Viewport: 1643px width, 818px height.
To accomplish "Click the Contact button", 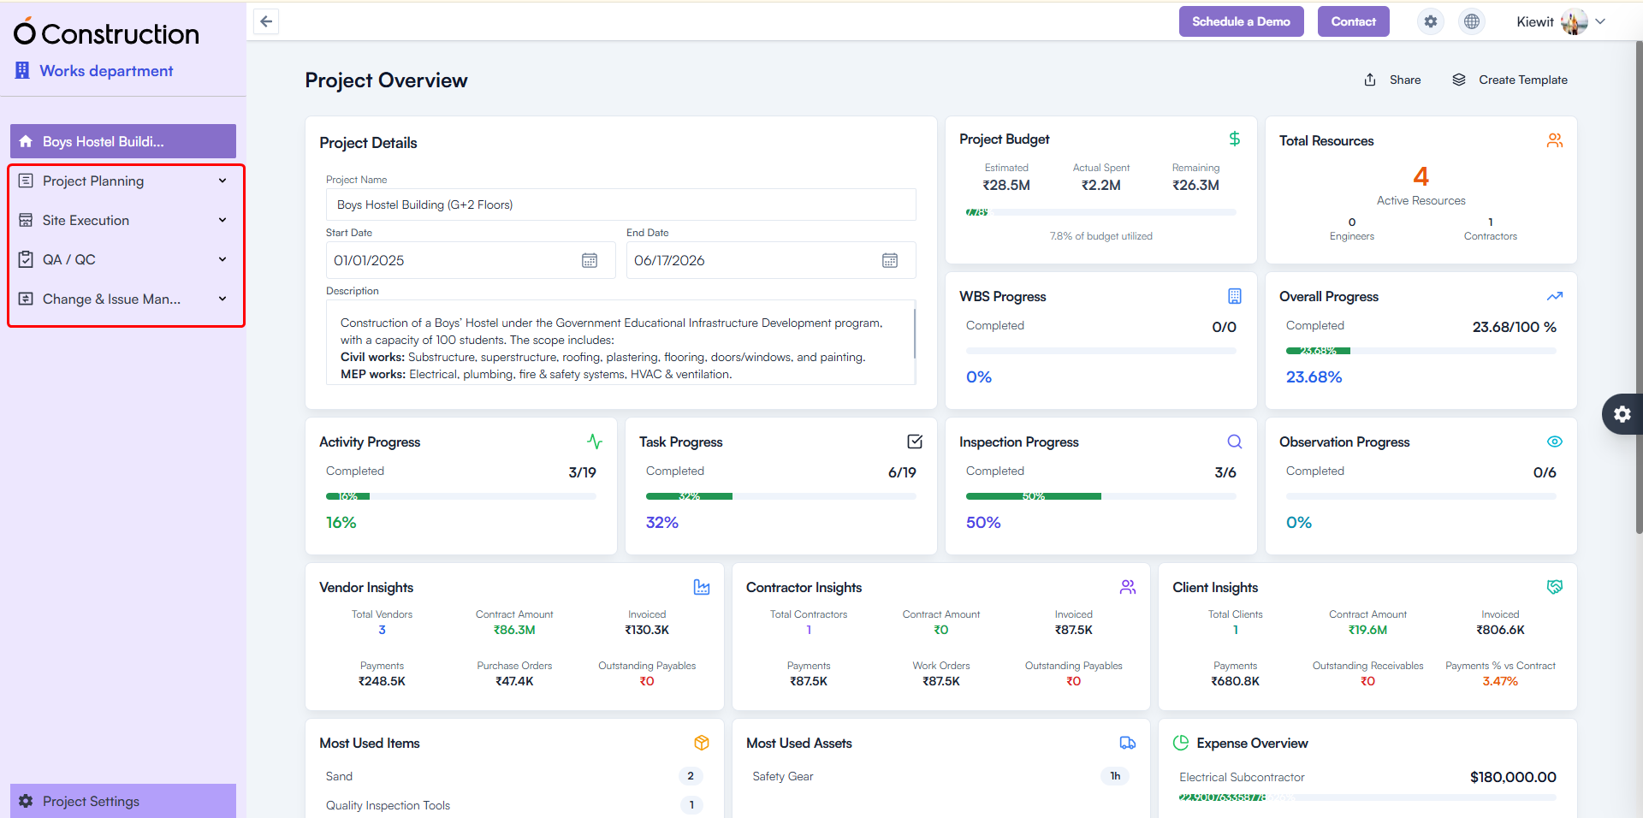I will [1353, 21].
